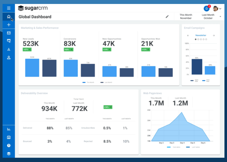The height and width of the screenshot is (162, 227).
Task: Go to previous email campaign with left arrow
Action: pos(188,35)
